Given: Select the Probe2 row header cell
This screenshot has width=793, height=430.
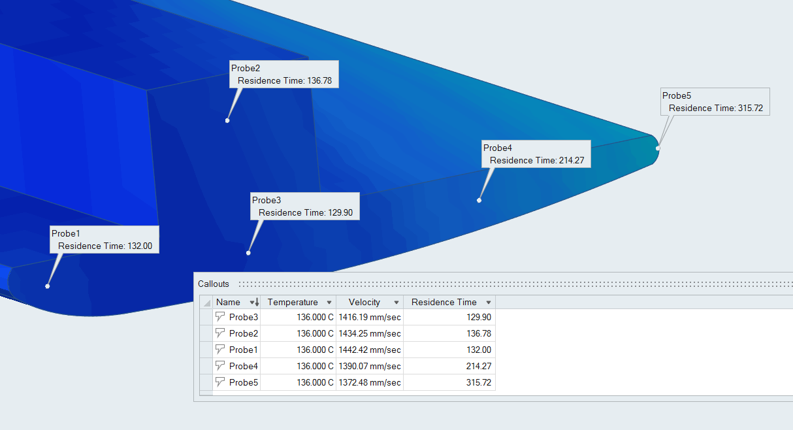Looking at the screenshot, I should [x=206, y=333].
